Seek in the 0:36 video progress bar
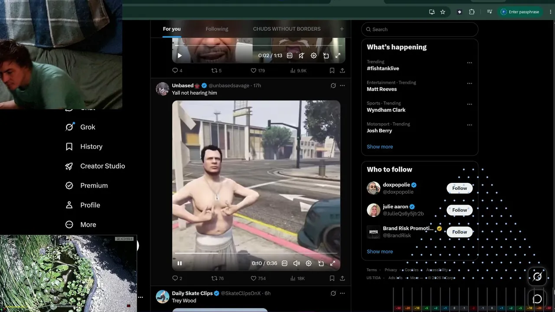Image resolution: width=555 pixels, height=312 pixels. pyautogui.click(x=256, y=253)
